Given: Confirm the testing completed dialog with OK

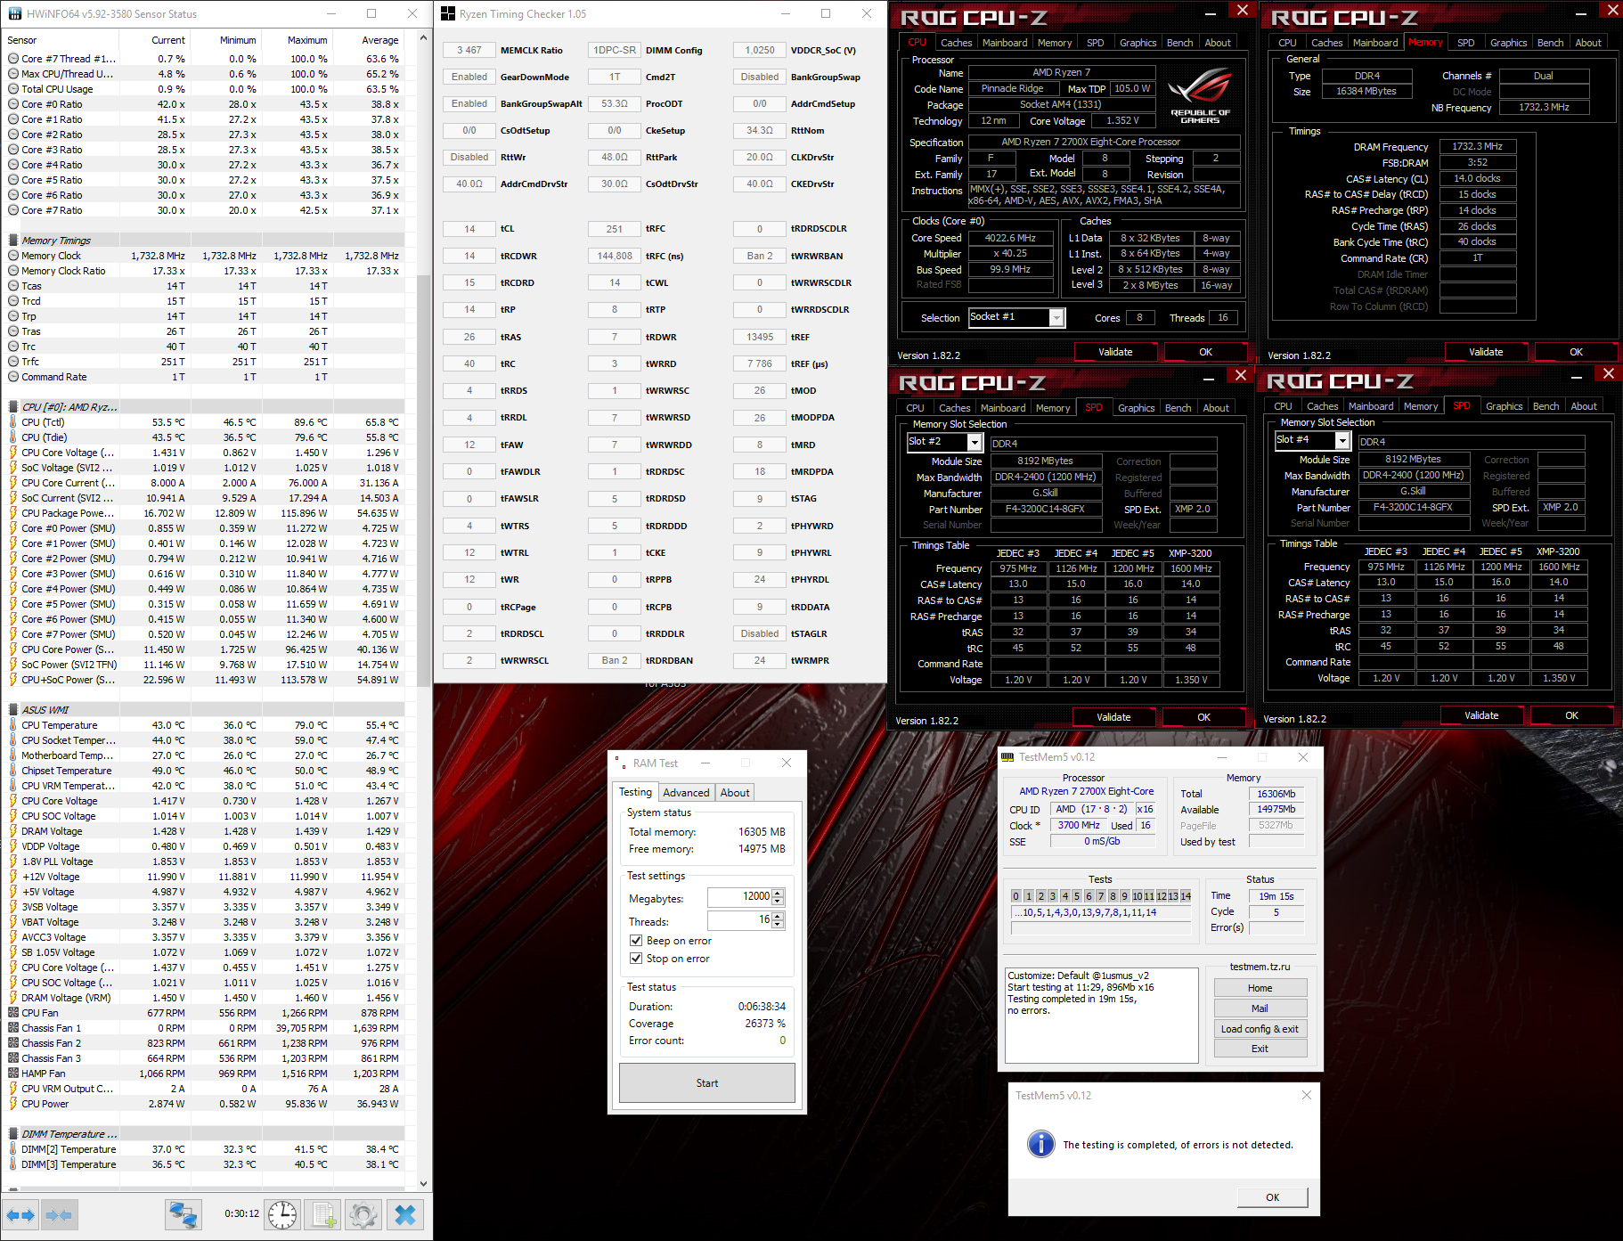Looking at the screenshot, I should pos(1273,1197).
